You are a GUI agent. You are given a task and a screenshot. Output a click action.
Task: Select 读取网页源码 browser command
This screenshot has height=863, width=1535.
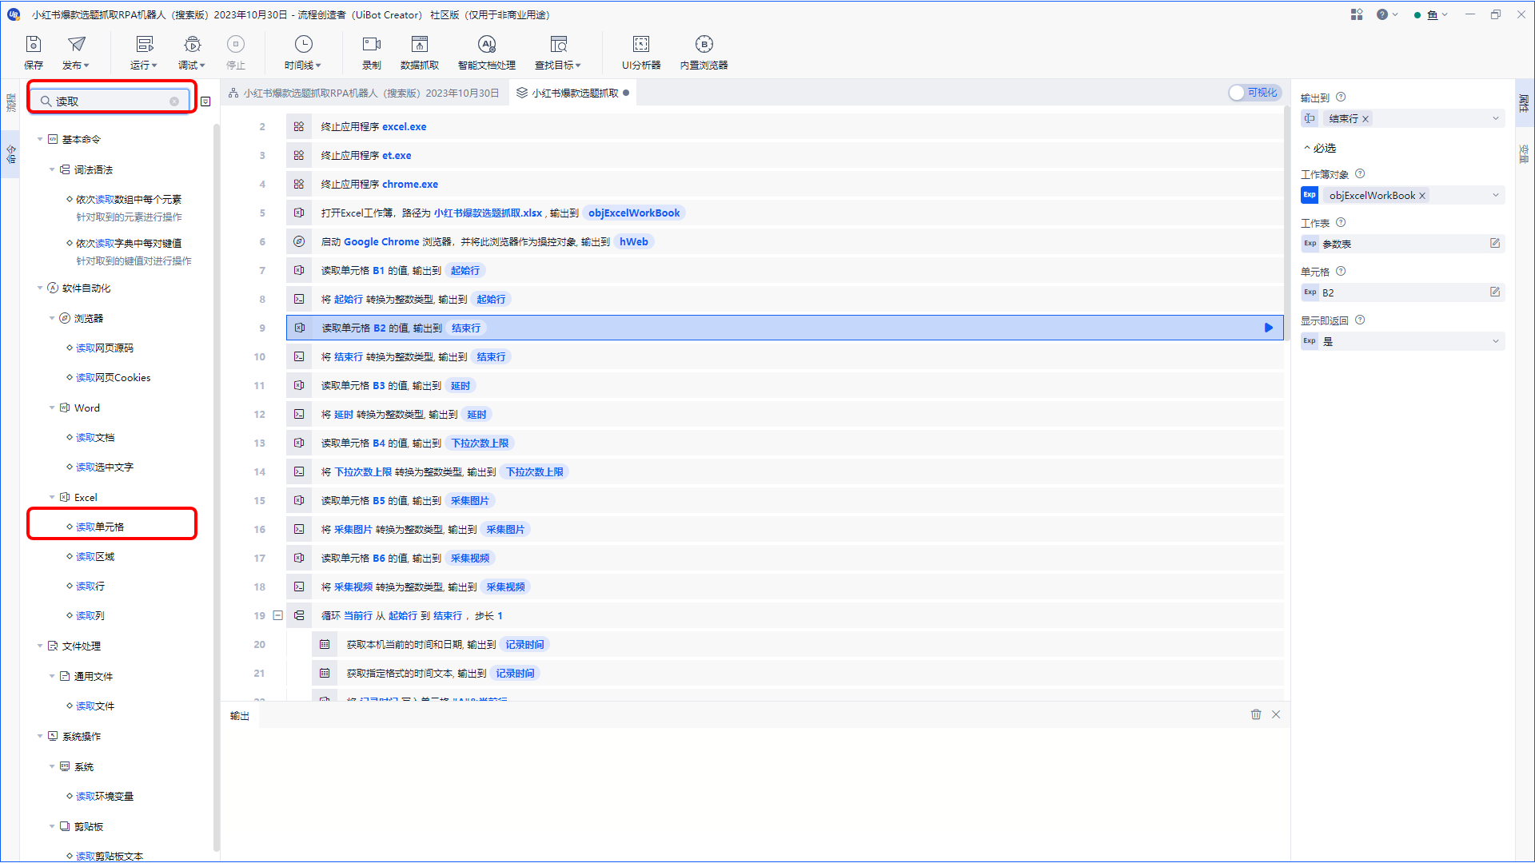[105, 348]
